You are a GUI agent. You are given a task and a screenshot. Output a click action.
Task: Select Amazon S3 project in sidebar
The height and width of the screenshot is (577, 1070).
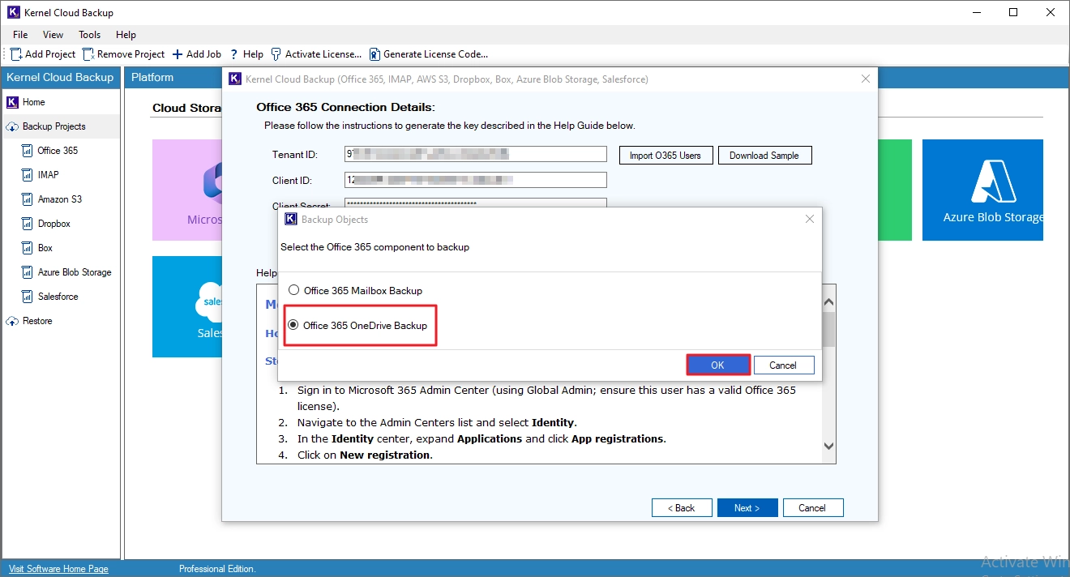(59, 199)
